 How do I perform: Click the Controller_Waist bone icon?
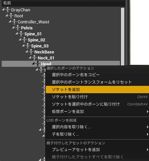pos(14,22)
